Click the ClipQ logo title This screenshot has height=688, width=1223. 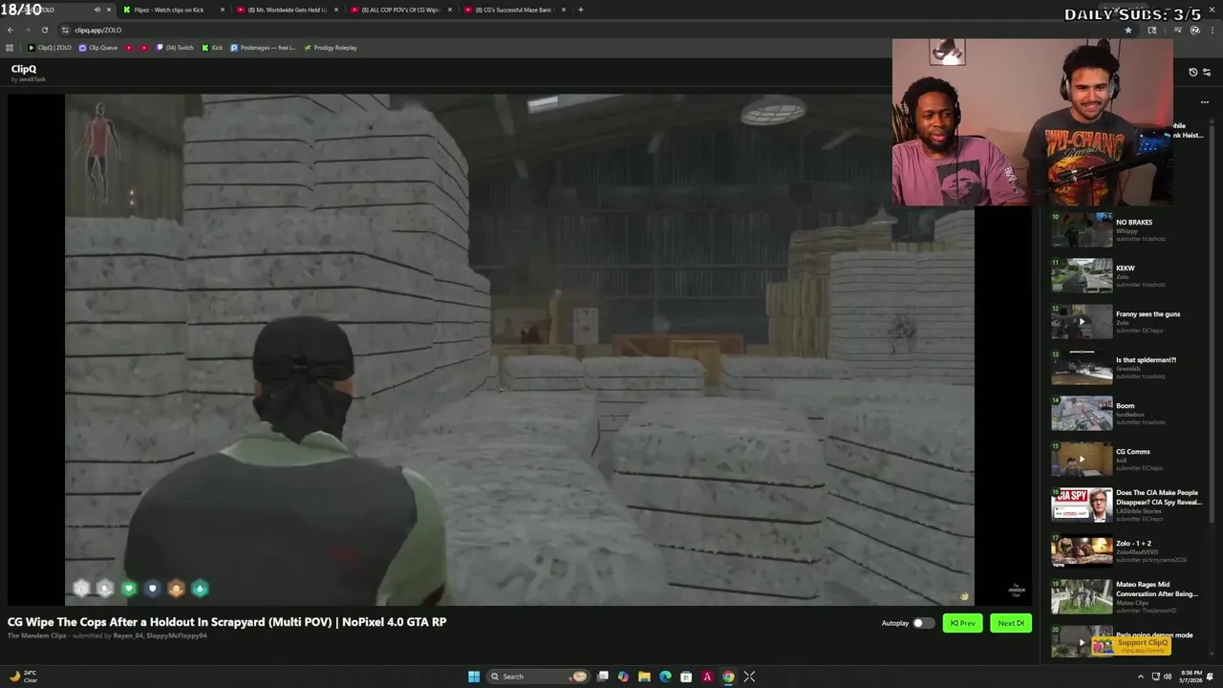click(x=24, y=69)
